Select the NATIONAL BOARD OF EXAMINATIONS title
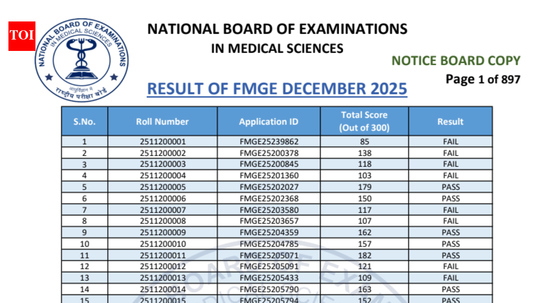540x303 pixels. (277, 29)
